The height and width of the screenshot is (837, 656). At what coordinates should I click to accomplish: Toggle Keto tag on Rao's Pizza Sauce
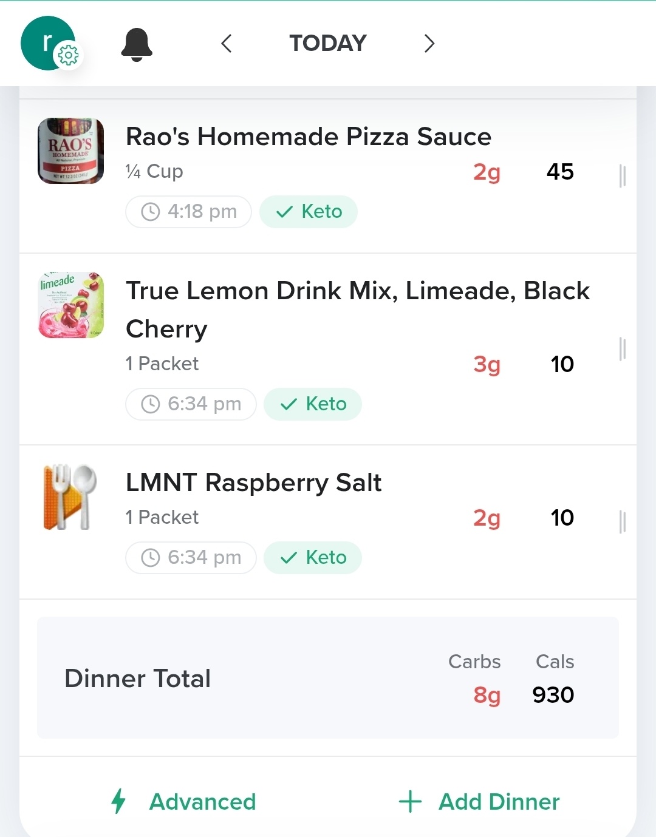pyautogui.click(x=309, y=212)
